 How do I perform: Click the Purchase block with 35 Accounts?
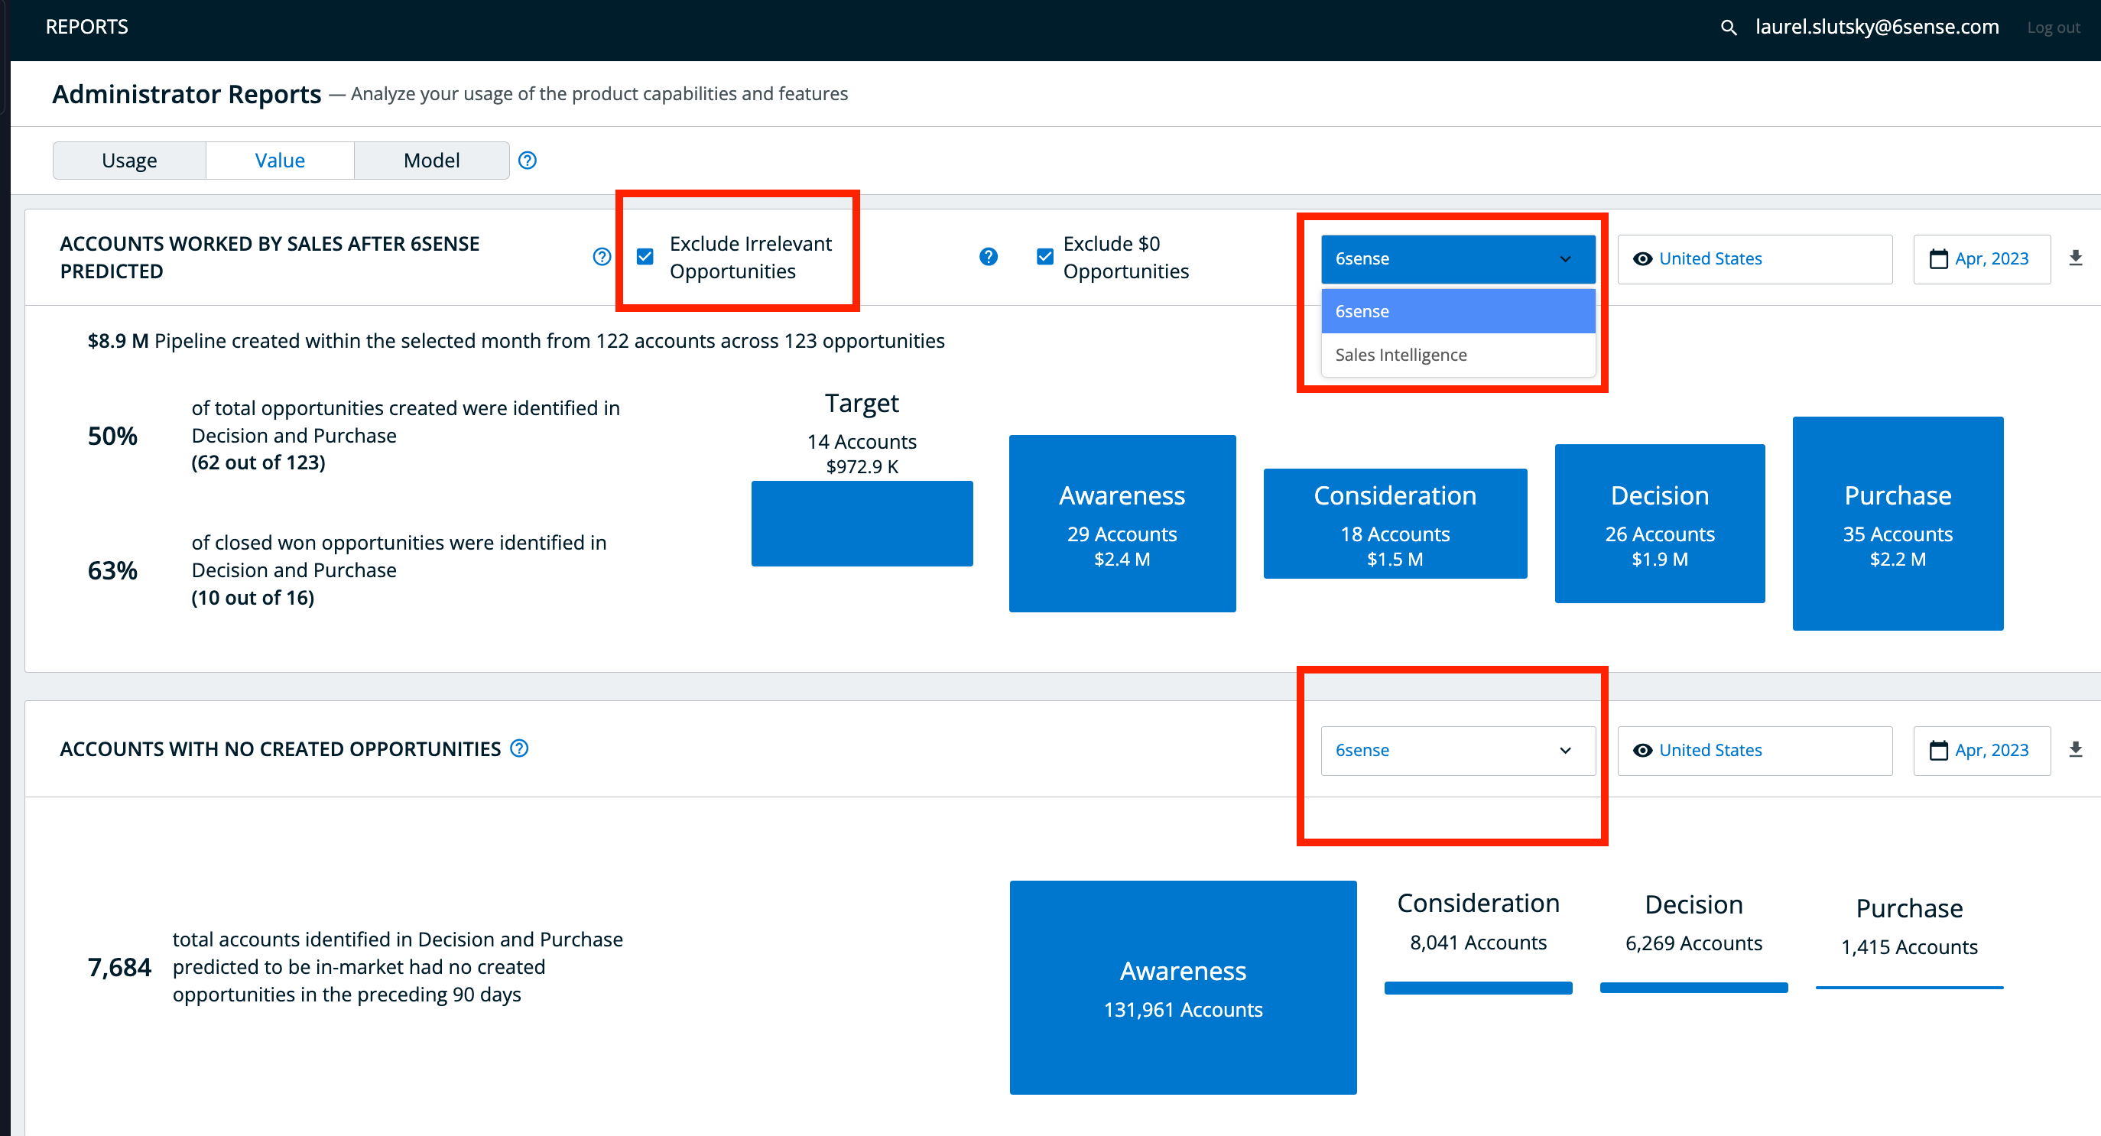coord(1898,524)
